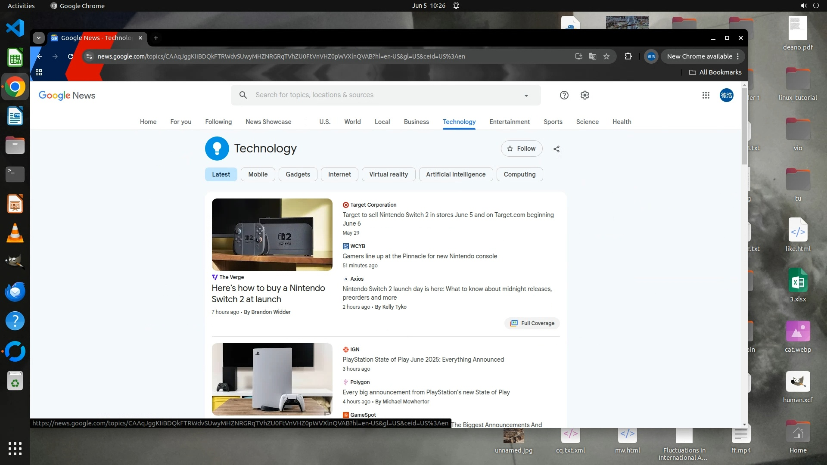Reload the current page
The image size is (827, 465).
[x=71, y=56]
